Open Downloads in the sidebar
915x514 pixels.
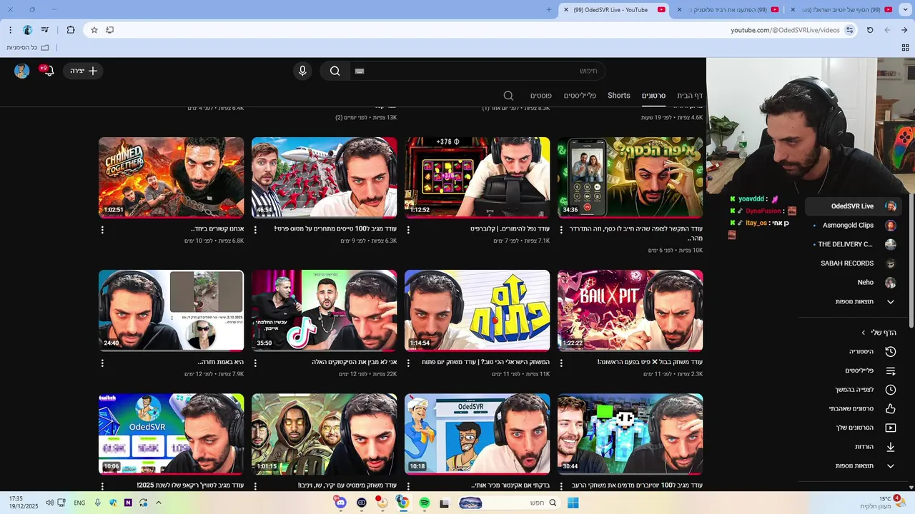point(871,447)
